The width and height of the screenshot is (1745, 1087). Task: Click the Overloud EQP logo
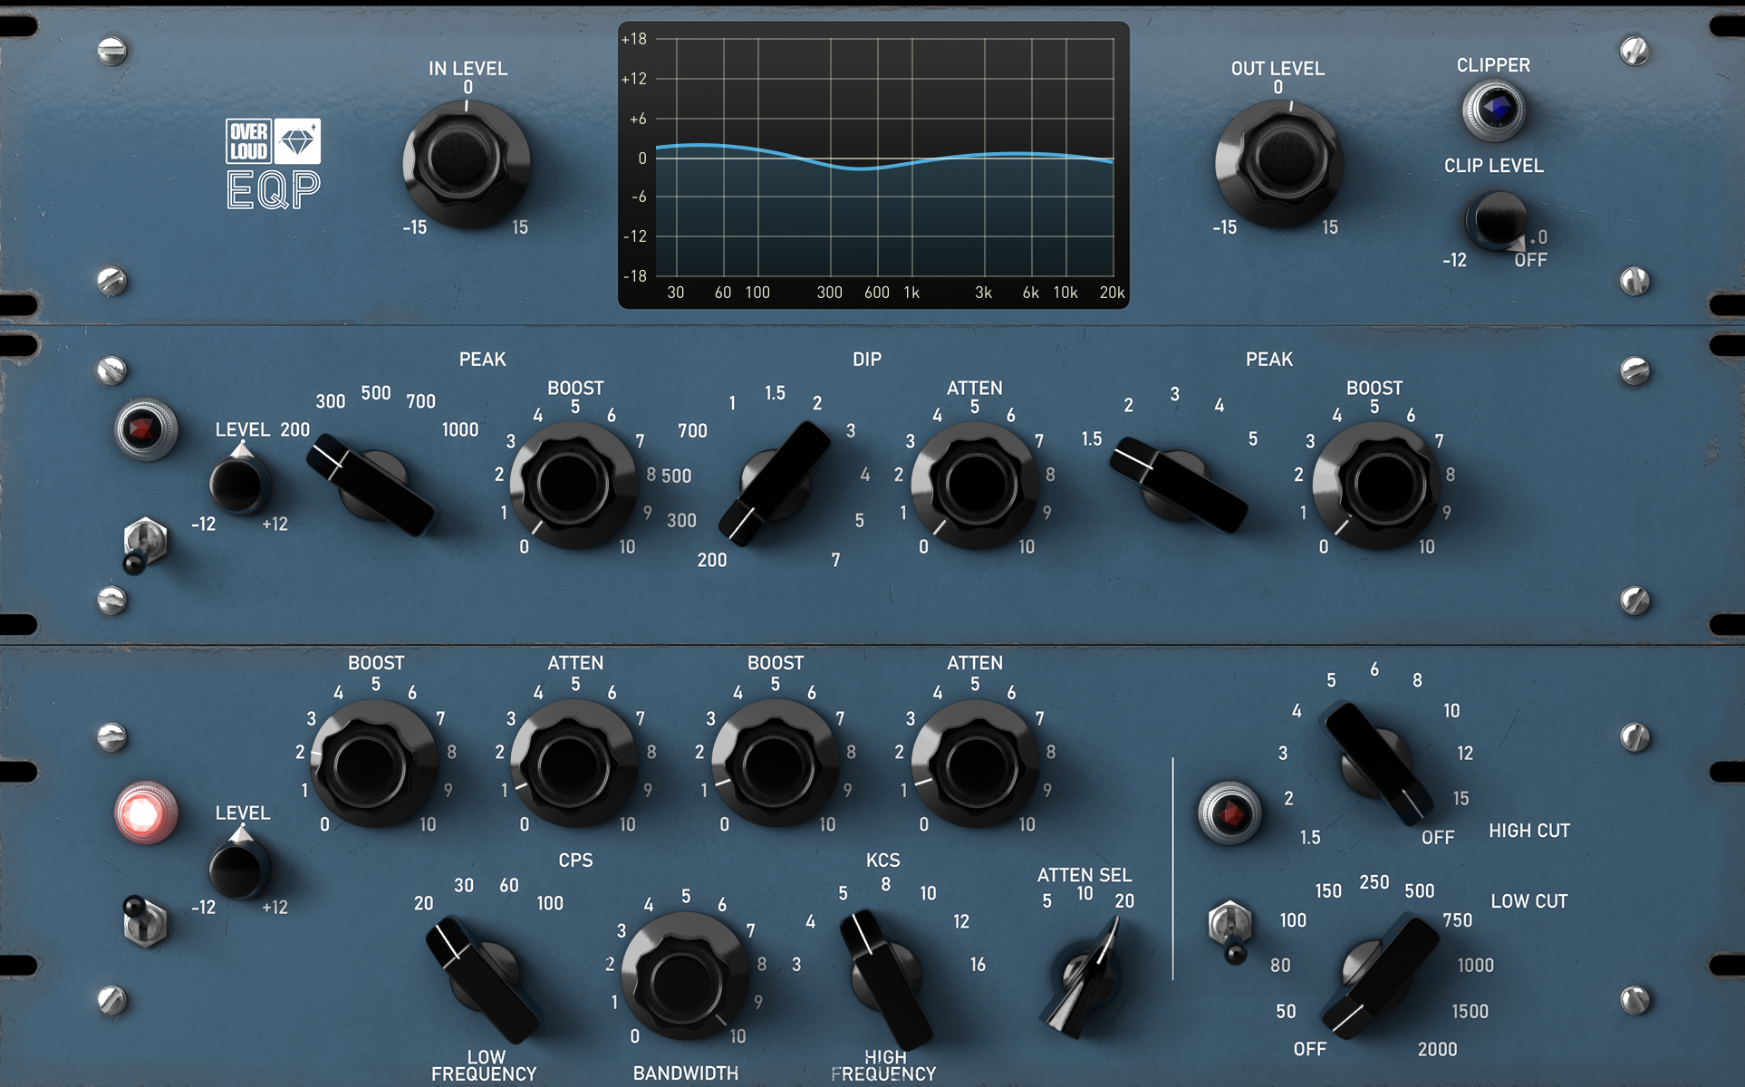[x=273, y=164]
